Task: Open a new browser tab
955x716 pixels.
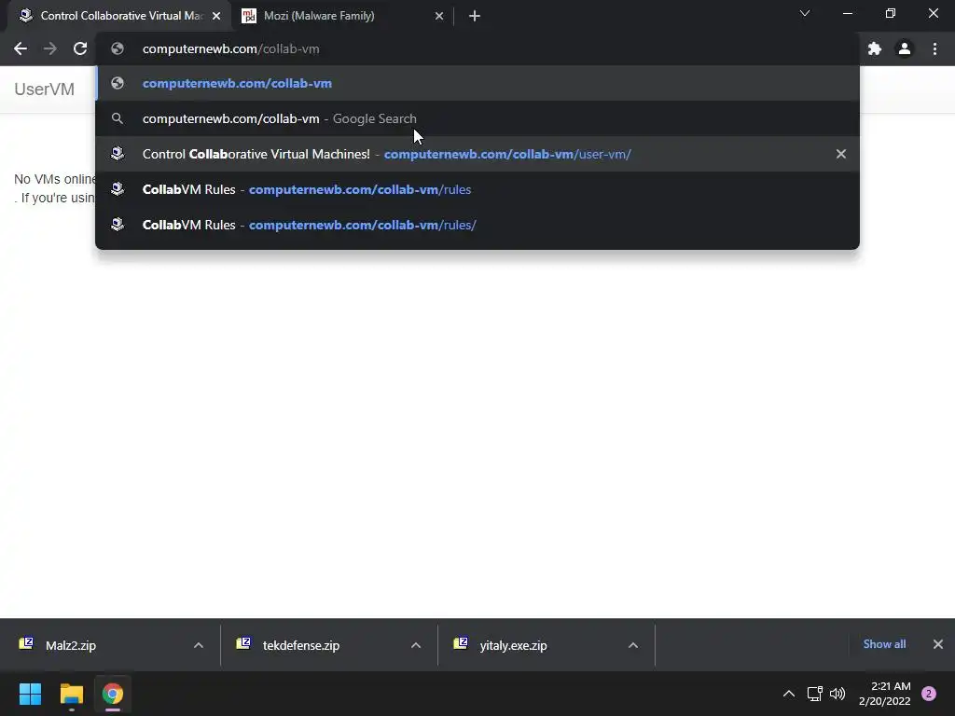Action: [475, 16]
